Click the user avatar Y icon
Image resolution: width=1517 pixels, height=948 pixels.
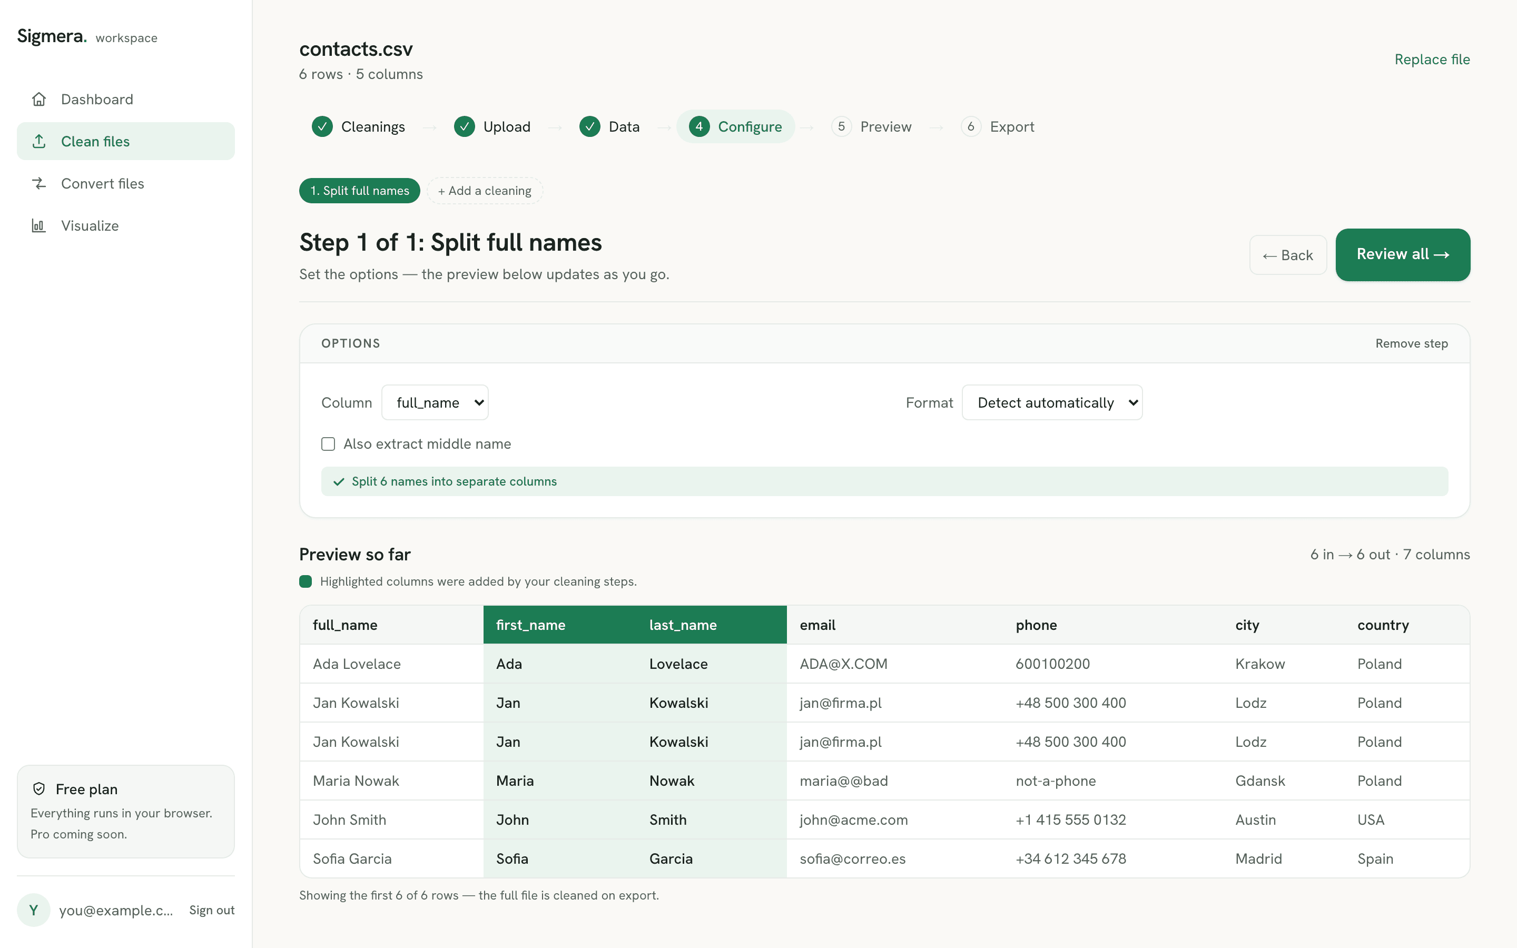coord(34,910)
